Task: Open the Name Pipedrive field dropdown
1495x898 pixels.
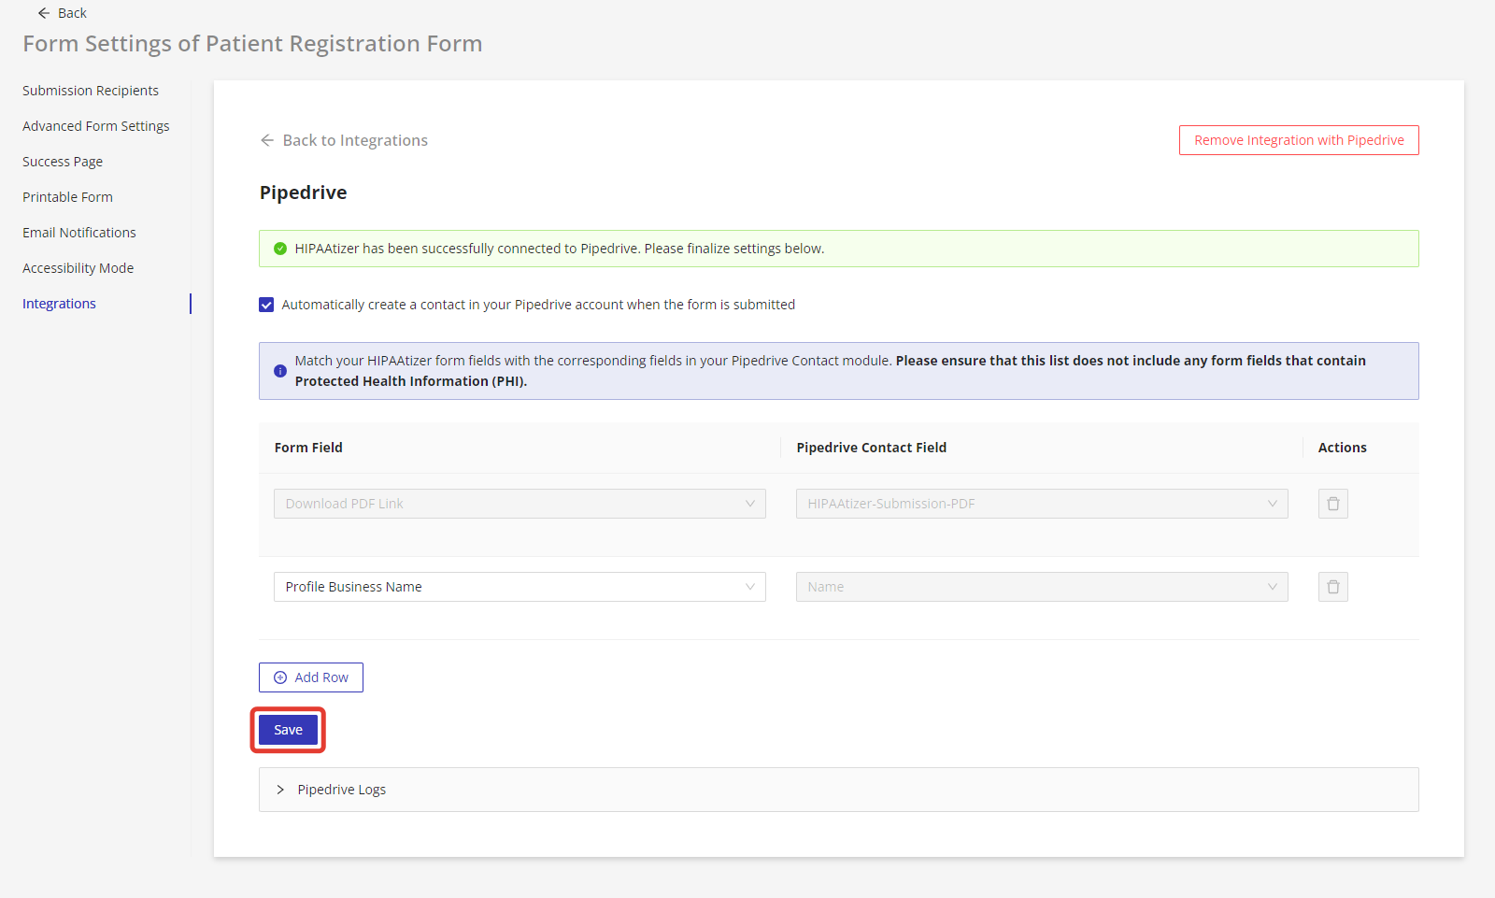Action: point(1041,587)
